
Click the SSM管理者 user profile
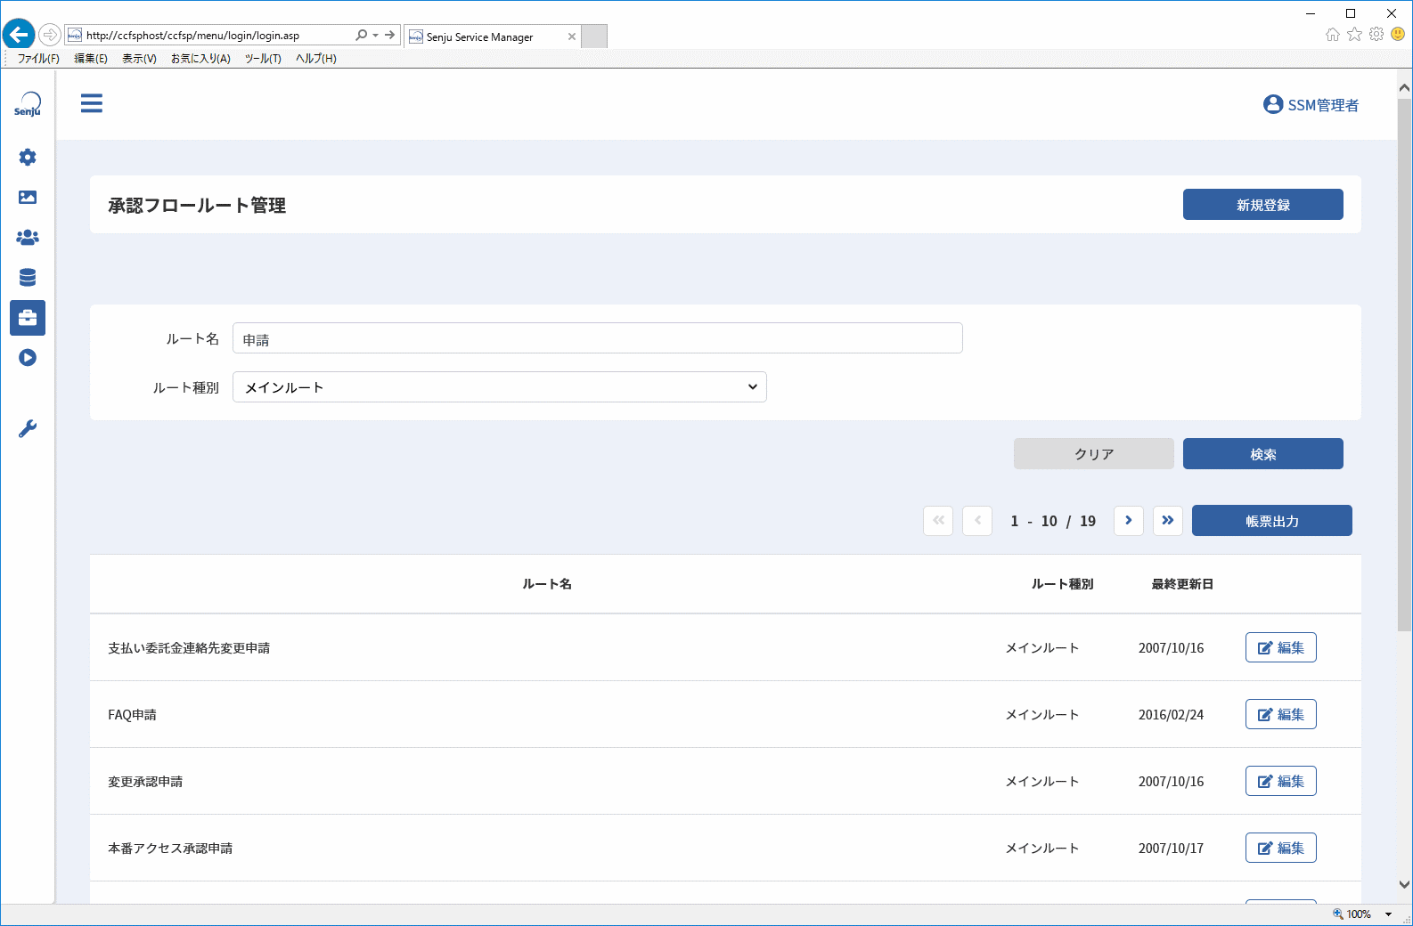point(1311,105)
